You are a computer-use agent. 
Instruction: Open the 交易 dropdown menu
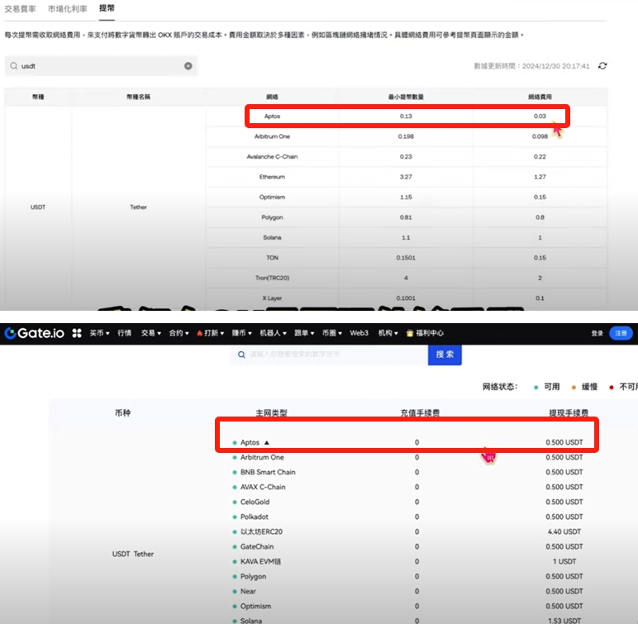[x=151, y=333]
